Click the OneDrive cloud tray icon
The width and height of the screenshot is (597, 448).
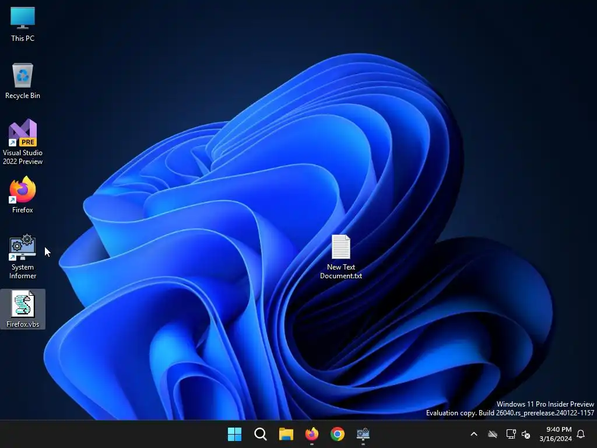pos(493,434)
